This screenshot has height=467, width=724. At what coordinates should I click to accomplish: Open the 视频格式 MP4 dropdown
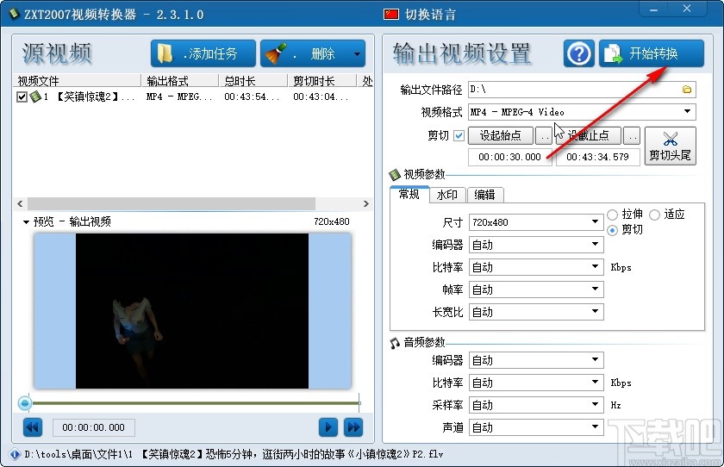click(582, 112)
